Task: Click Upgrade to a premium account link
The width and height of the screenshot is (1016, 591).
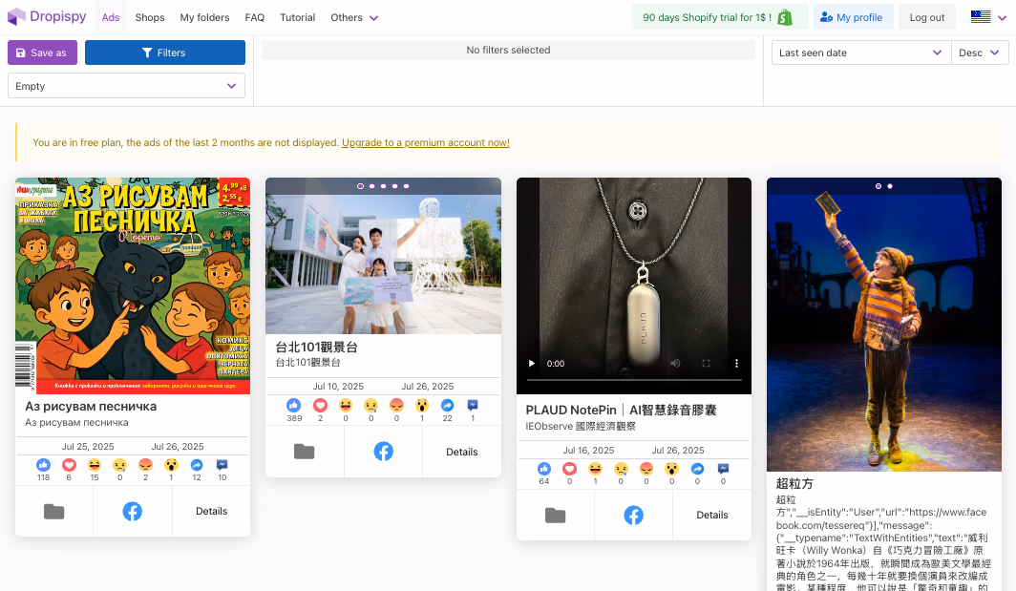Action: (x=426, y=142)
